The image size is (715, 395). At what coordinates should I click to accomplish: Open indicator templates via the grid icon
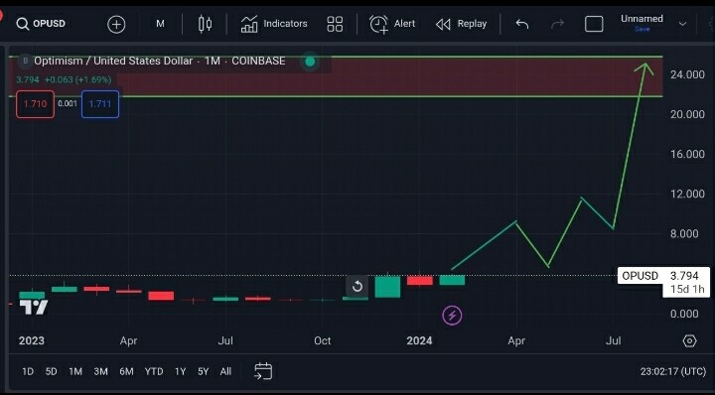click(x=335, y=24)
